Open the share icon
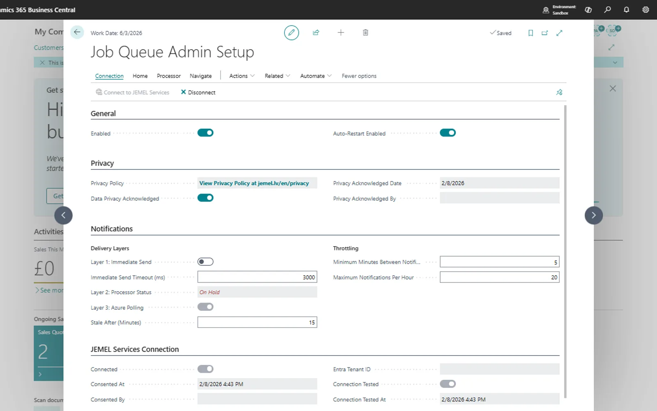The image size is (657, 411). coord(316,32)
